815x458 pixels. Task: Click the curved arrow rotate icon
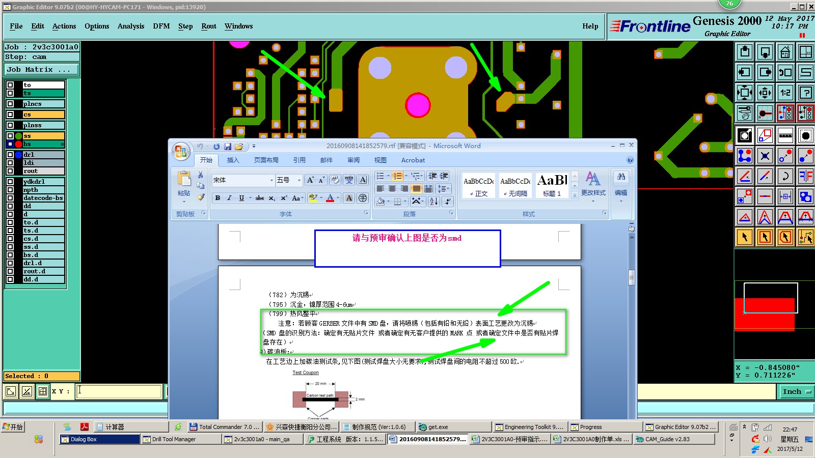pyautogui.click(x=785, y=176)
